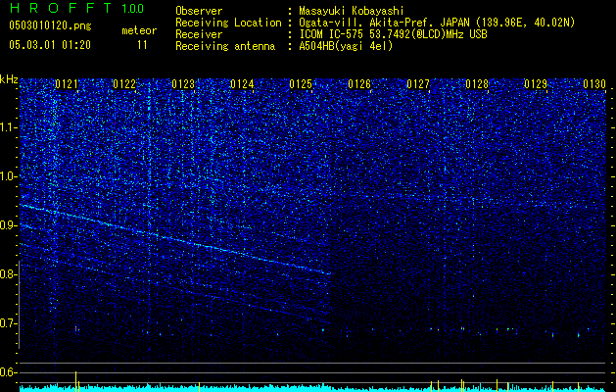This screenshot has height=392, width=616.
Task: Click the 0129 time marker
Action: pos(536,84)
